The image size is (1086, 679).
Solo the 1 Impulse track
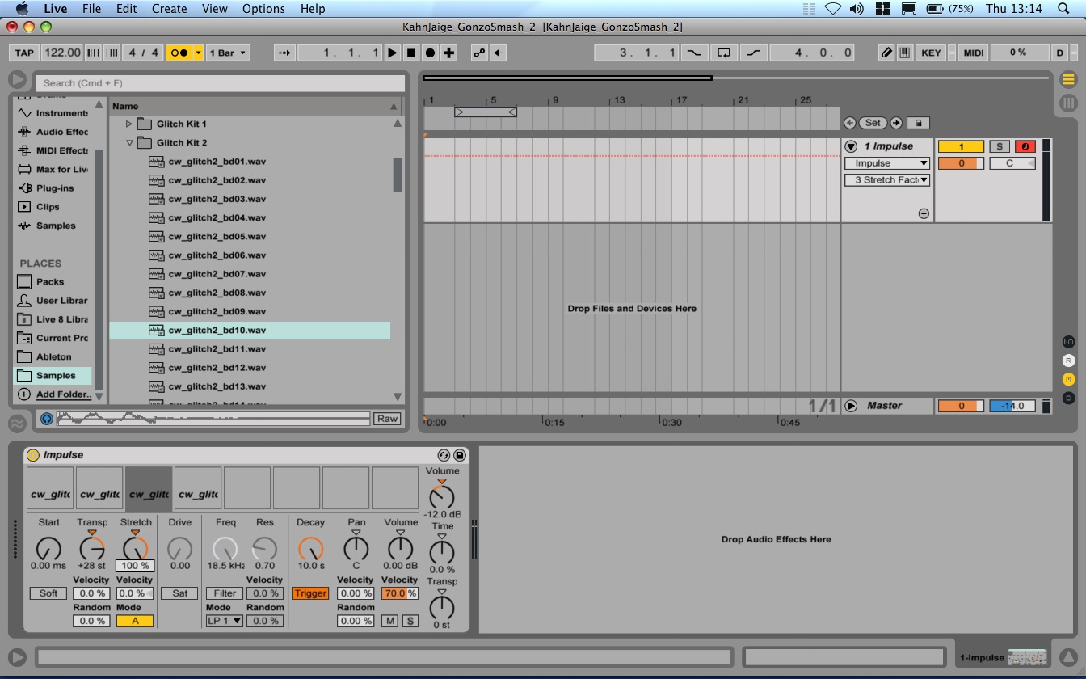[1000, 146]
